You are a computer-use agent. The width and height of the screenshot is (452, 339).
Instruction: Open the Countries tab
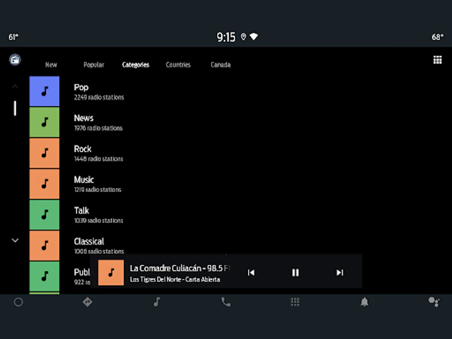pos(178,65)
